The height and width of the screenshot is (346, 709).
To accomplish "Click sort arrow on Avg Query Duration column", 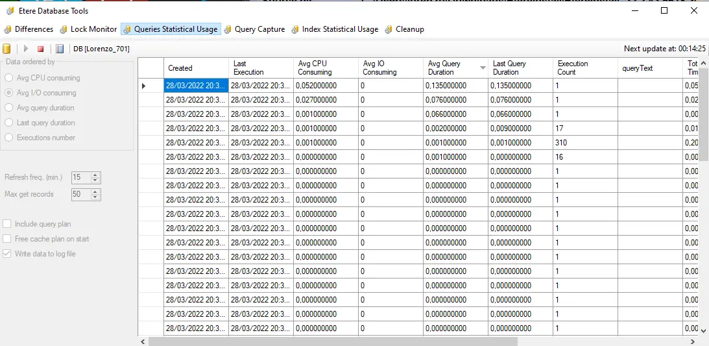I will 482,68.
